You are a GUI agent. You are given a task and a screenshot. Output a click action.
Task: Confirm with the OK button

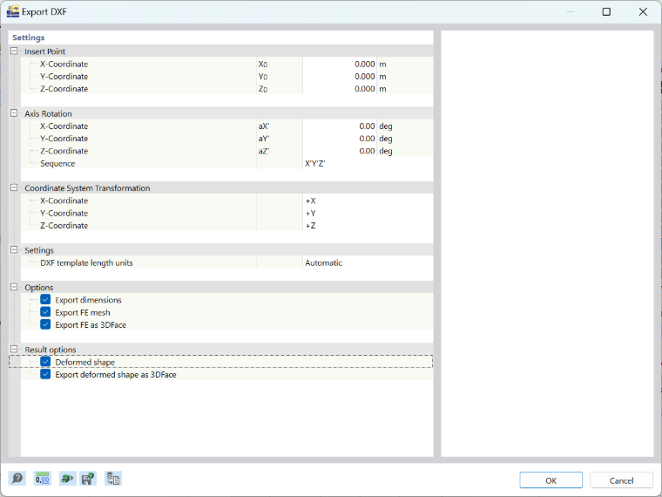pyautogui.click(x=551, y=480)
